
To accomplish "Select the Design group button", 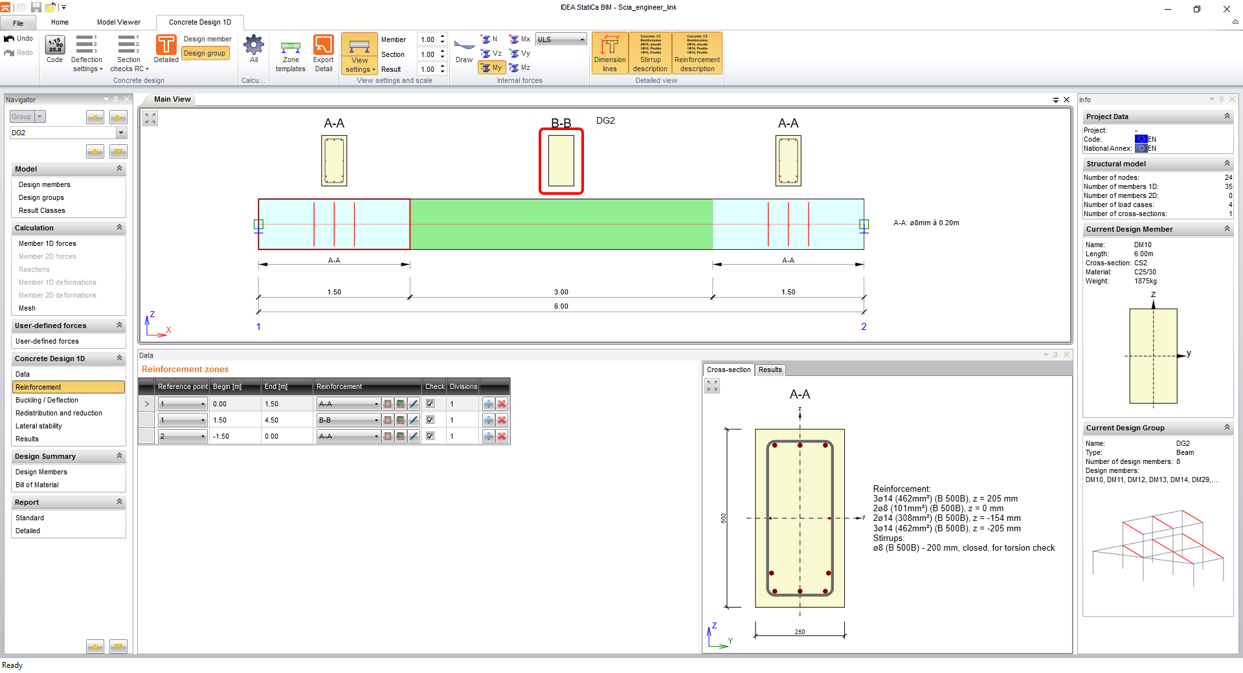I will (x=205, y=53).
